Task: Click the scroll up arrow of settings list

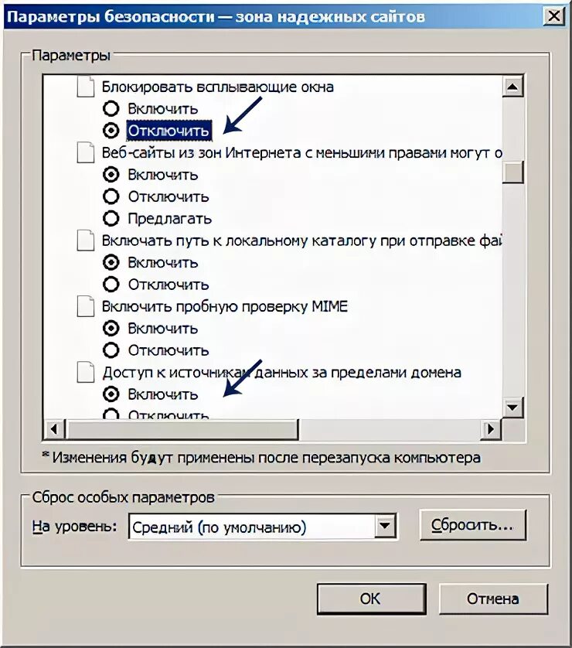Action: (513, 87)
